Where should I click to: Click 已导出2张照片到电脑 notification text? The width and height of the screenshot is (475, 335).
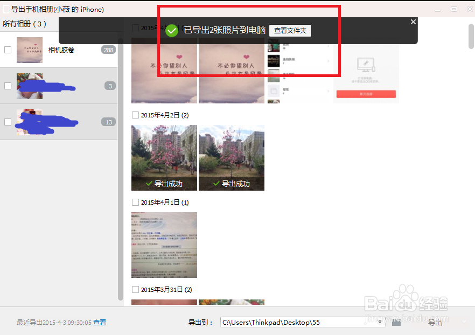tap(225, 30)
